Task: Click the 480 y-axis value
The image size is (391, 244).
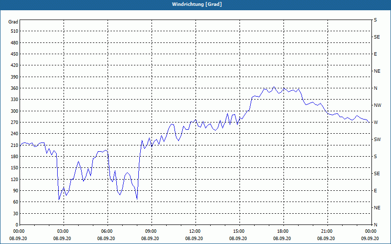Action: pyautogui.click(x=15, y=43)
